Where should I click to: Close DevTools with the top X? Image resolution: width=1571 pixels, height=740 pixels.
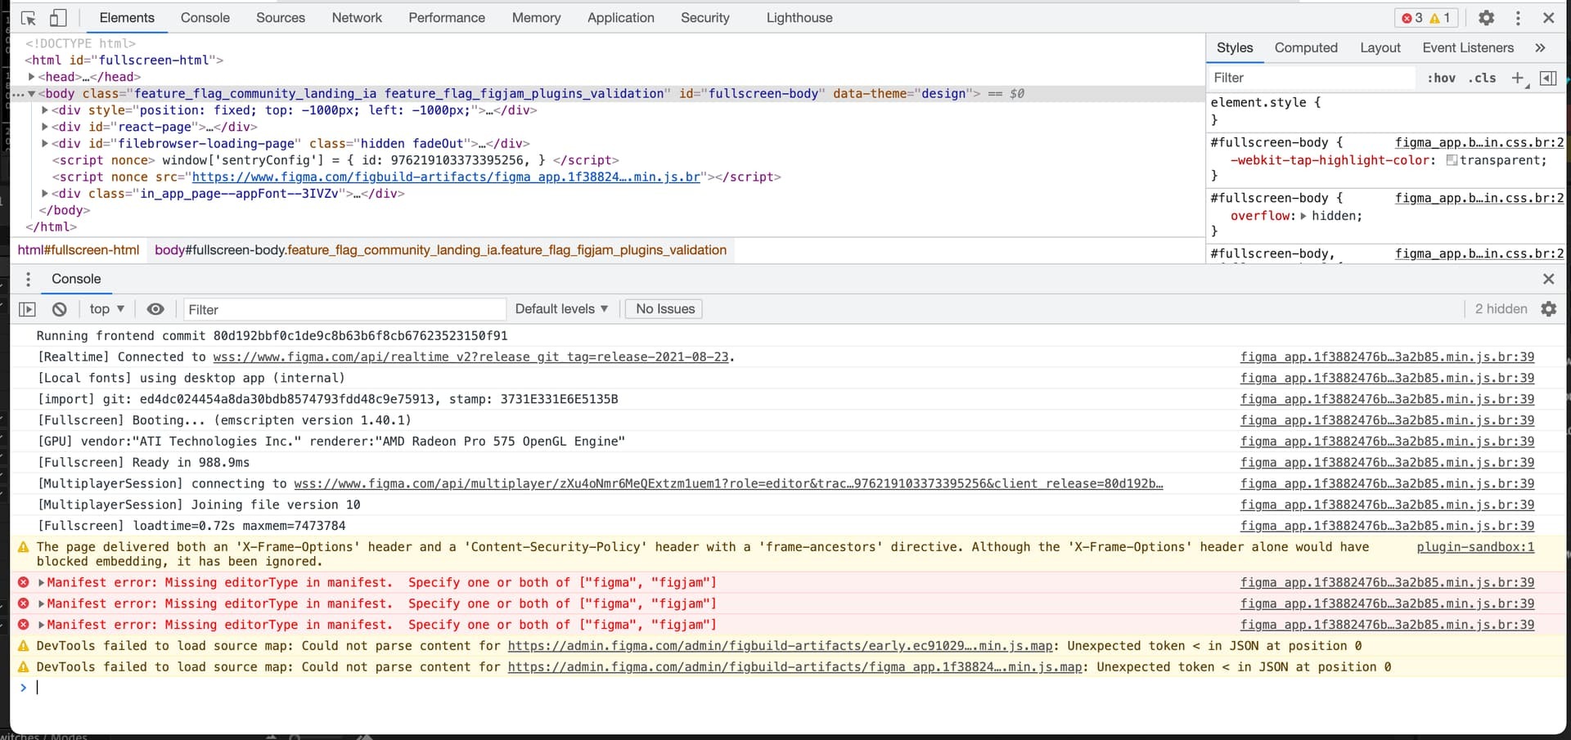point(1548,18)
